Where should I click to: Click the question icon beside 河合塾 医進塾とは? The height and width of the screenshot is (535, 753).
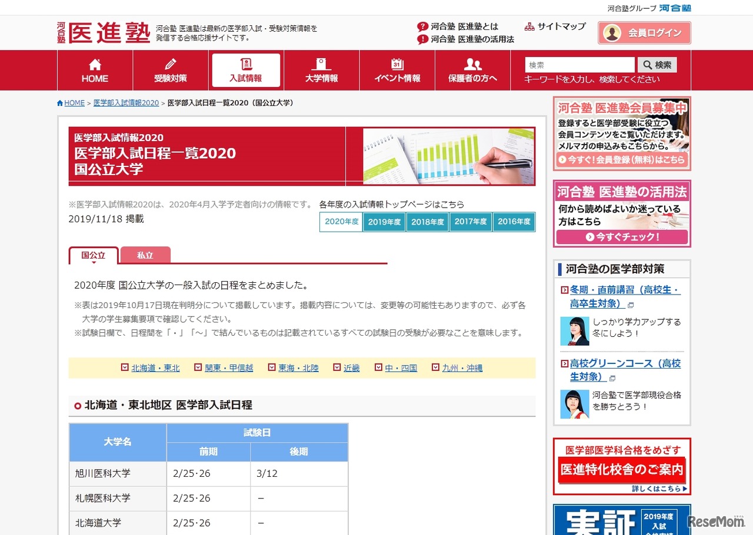pyautogui.click(x=422, y=26)
